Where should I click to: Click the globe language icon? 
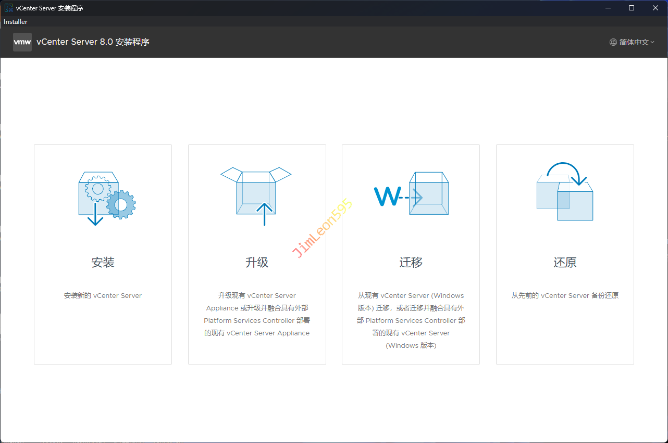613,42
